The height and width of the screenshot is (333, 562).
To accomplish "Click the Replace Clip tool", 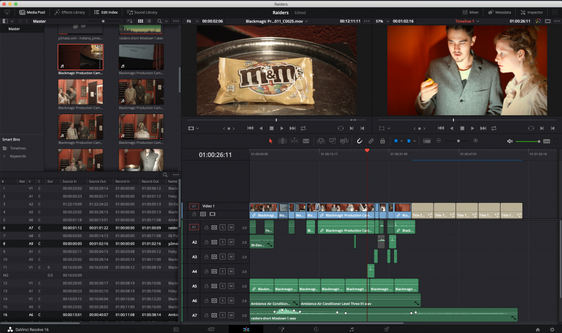I will click(x=345, y=141).
